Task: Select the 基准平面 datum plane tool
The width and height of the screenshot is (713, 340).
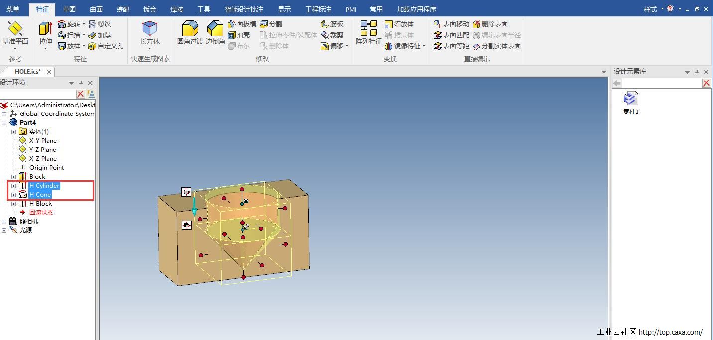Action: (15, 34)
